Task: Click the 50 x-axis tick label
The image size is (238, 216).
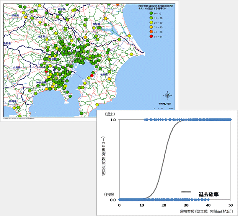Action: tap(231, 206)
